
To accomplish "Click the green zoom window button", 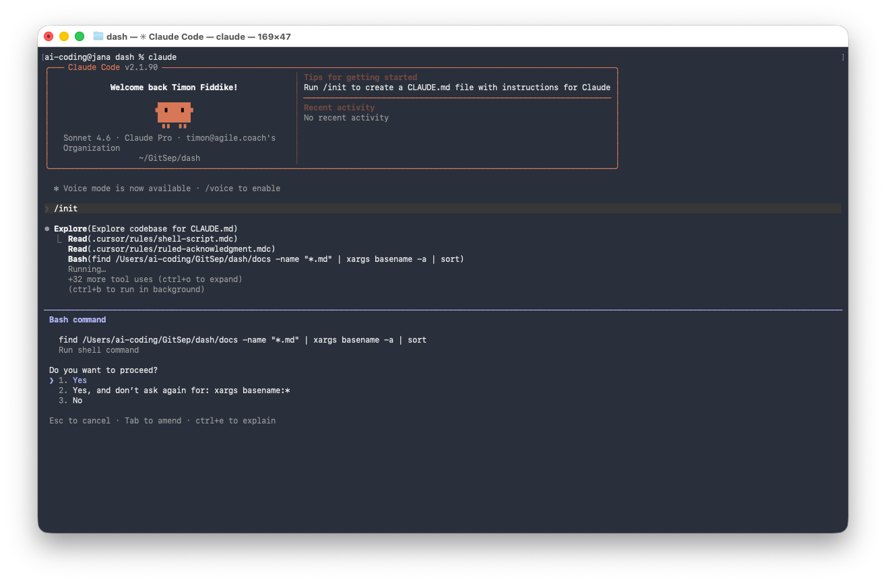I will (80, 36).
